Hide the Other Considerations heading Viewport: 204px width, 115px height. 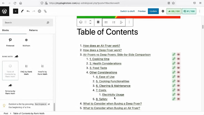[178, 72]
